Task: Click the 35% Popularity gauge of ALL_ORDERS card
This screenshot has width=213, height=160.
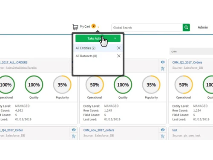Action: tap(62, 84)
